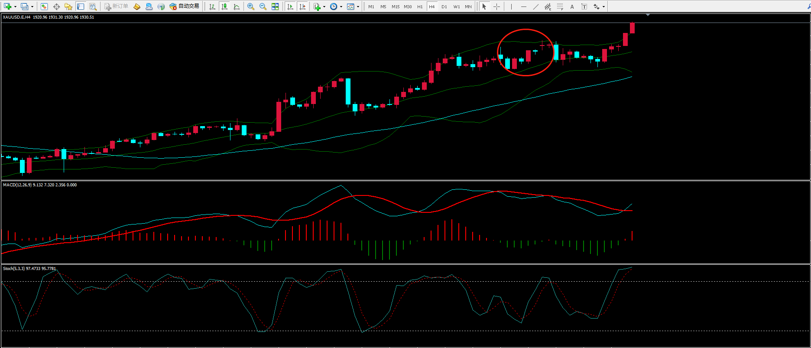Switch to the D1 timeframe

[x=444, y=7]
